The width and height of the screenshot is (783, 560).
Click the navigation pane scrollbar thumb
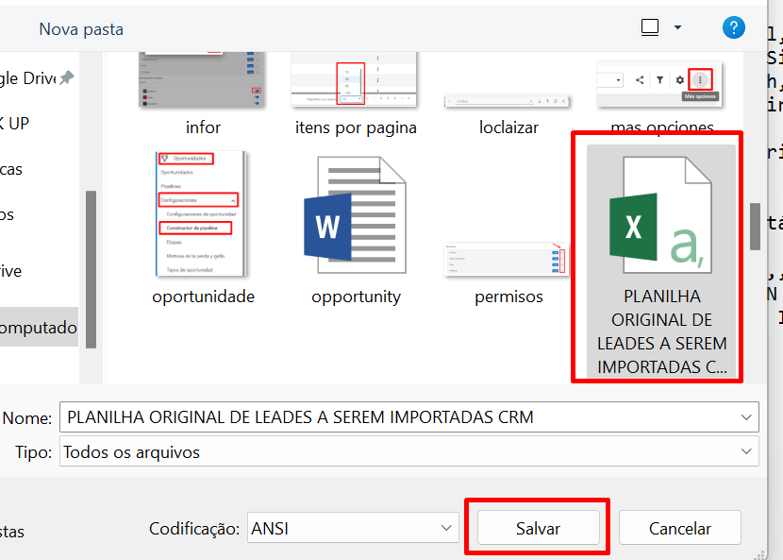[91, 269]
